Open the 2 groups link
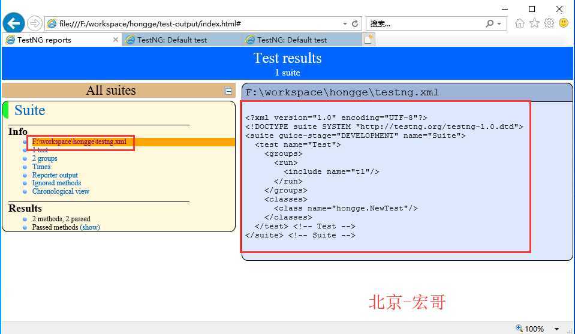575x334 pixels. click(x=45, y=158)
